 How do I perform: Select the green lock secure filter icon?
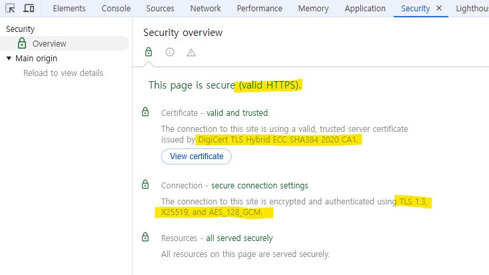[x=149, y=52]
